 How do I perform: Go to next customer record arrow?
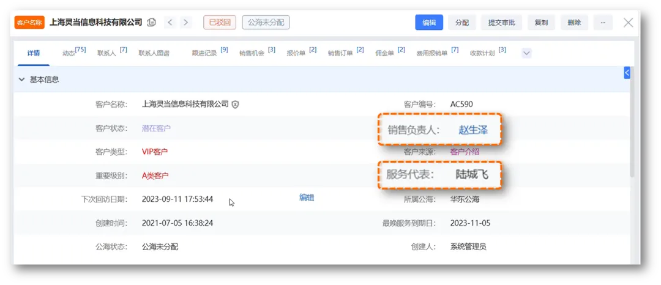[185, 23]
